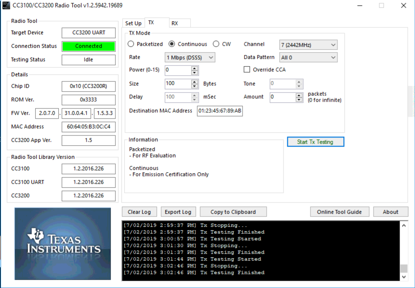Click the Power (0-15) input field
The width and height of the screenshot is (415, 288).
coord(178,70)
